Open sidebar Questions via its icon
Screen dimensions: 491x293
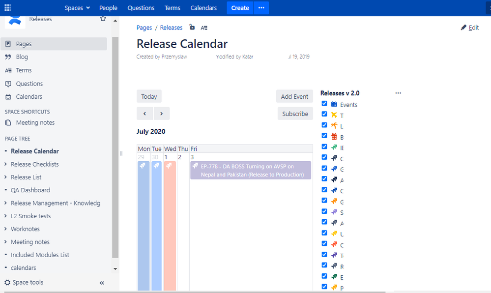[x=8, y=84]
